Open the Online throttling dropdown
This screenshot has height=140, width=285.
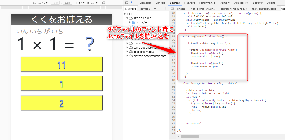pyautogui.click(x=92, y=3)
